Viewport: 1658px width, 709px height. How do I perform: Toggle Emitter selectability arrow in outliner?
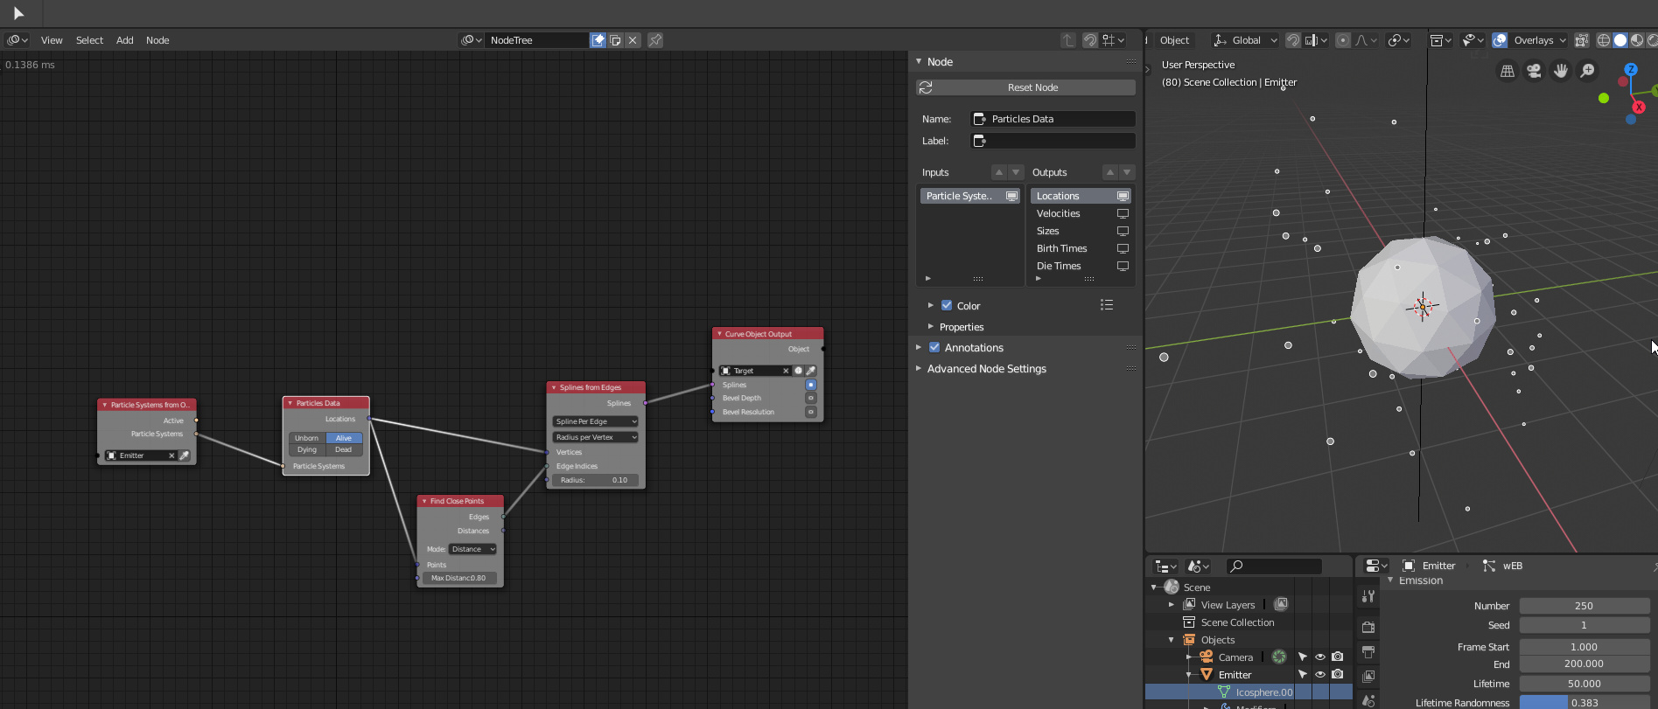1303,674
